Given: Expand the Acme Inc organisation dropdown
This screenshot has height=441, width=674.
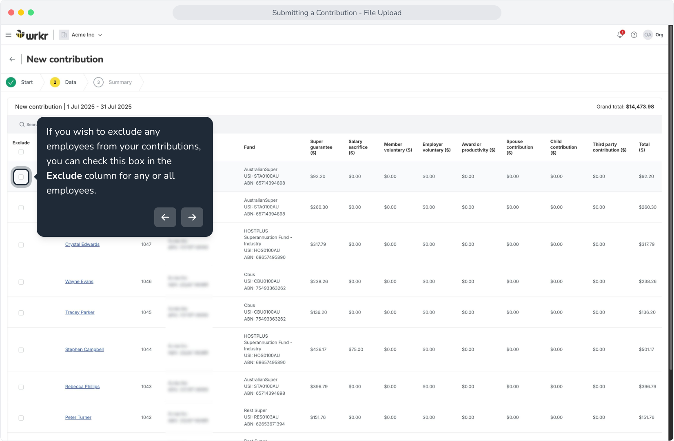Looking at the screenshot, I should pos(81,35).
